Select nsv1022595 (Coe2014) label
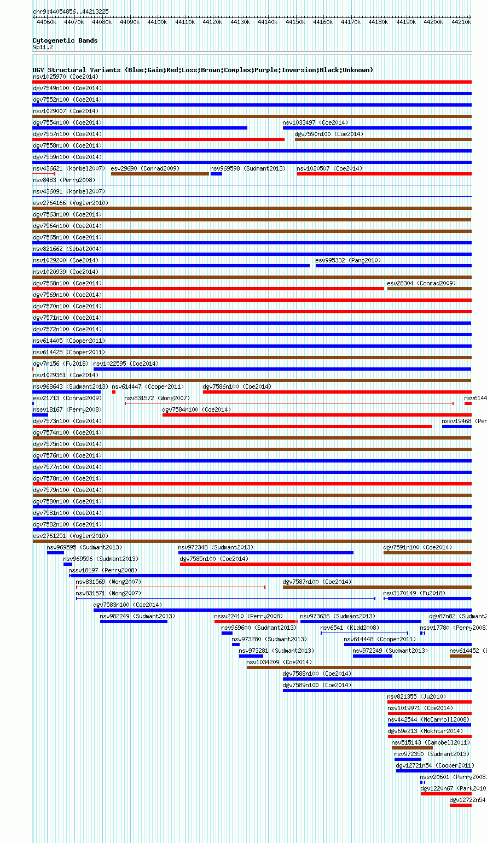Screen dimensions: 487x843 click(126, 364)
